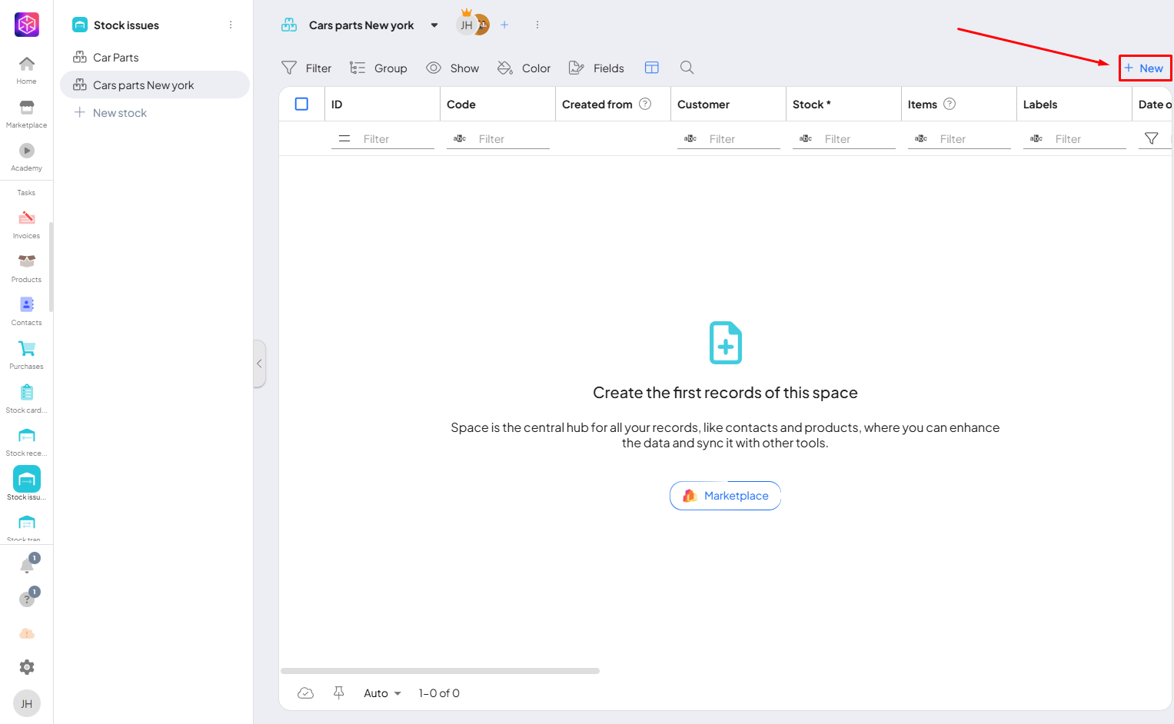Open the settings gear icon
Screen dimensions: 1174x724
tap(27, 667)
